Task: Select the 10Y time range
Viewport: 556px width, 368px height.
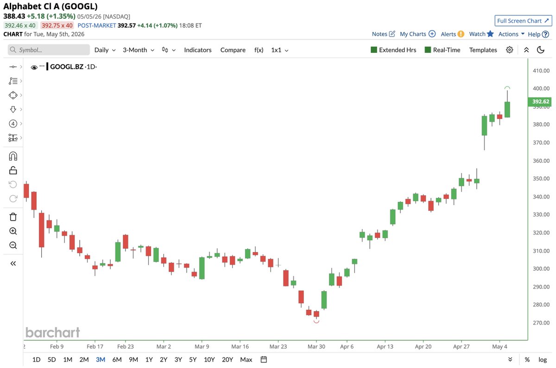Action: (209, 360)
